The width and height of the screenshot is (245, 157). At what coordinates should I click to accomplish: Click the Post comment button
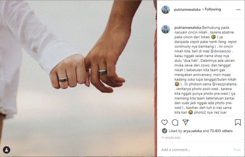tap(237, 150)
